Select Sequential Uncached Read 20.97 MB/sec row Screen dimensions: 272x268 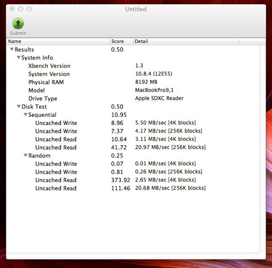(x=56, y=147)
